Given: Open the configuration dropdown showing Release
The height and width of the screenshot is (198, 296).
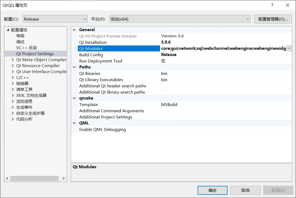Looking at the screenshot, I should pyautogui.click(x=55, y=19).
